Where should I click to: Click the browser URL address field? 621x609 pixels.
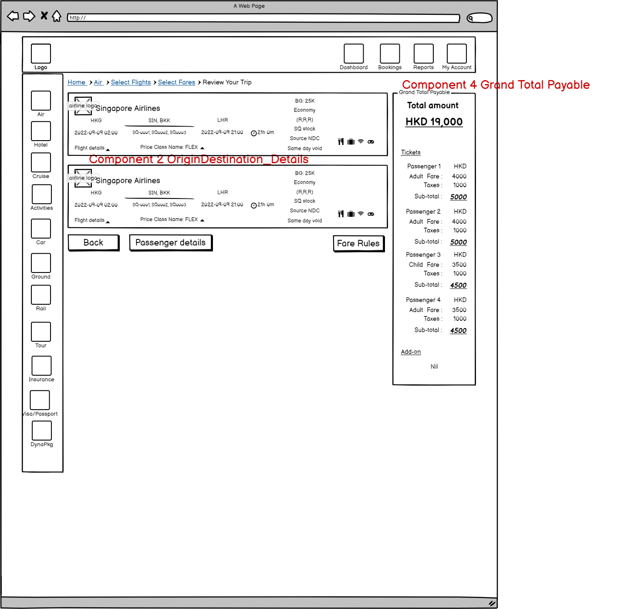tap(263, 18)
